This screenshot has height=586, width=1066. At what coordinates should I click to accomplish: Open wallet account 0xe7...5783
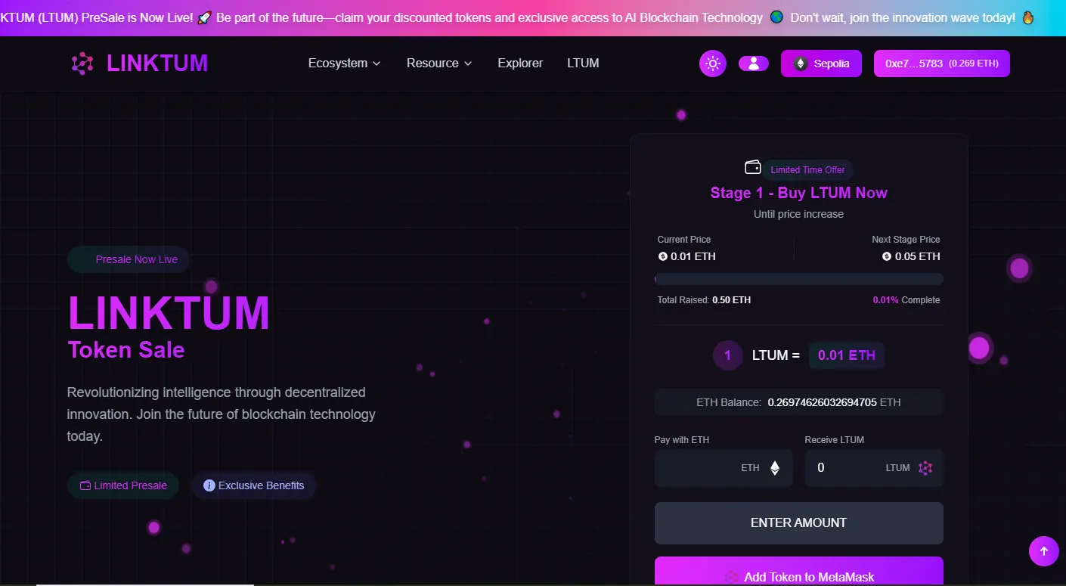pyautogui.click(x=942, y=64)
